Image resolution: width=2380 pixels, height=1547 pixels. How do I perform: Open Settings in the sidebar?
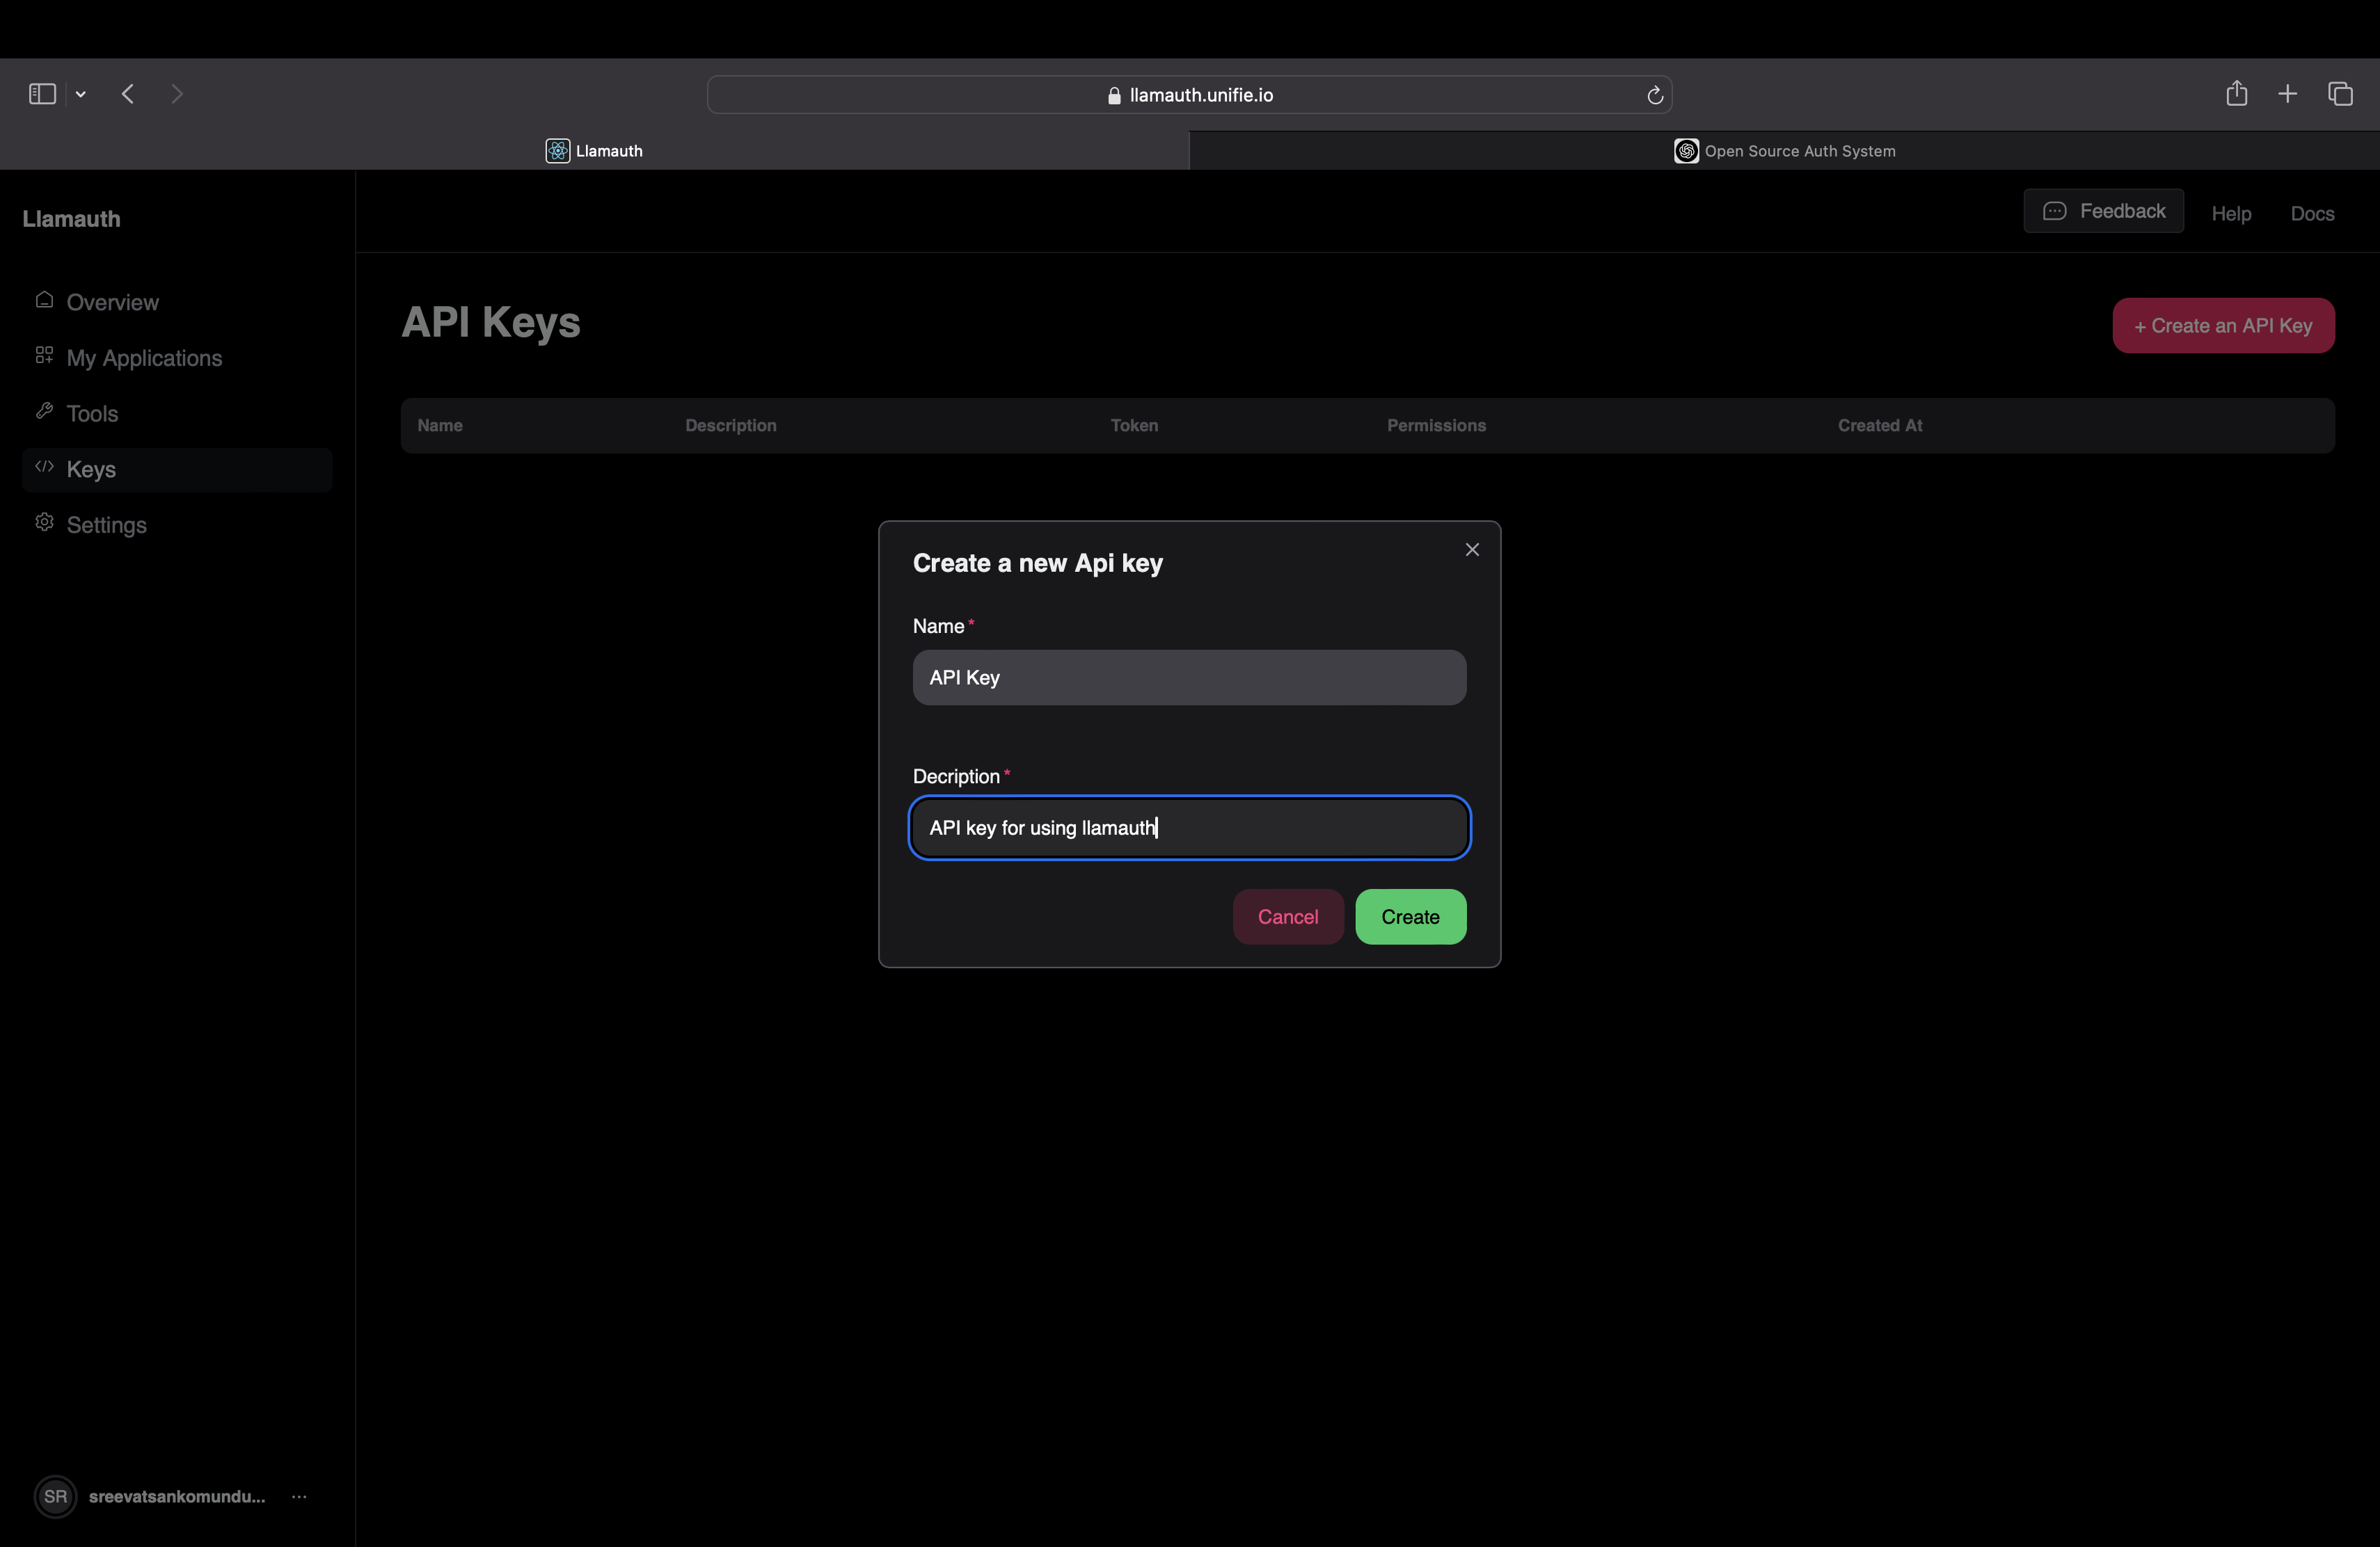click(177, 524)
